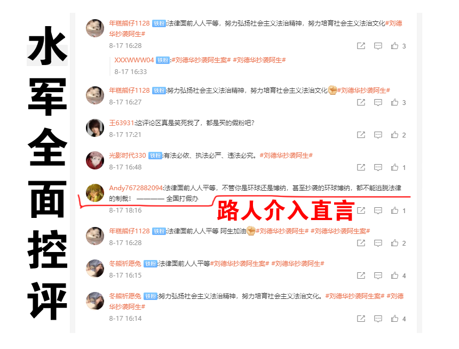Like the Andy7672882094 comment

tap(394, 210)
